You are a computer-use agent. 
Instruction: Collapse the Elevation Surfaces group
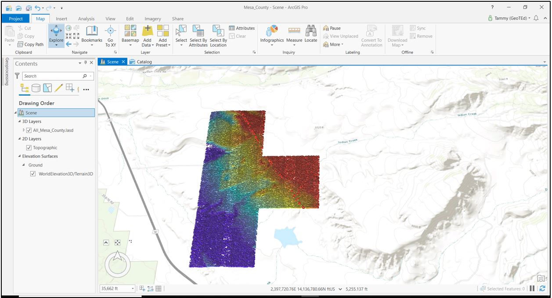pos(19,156)
